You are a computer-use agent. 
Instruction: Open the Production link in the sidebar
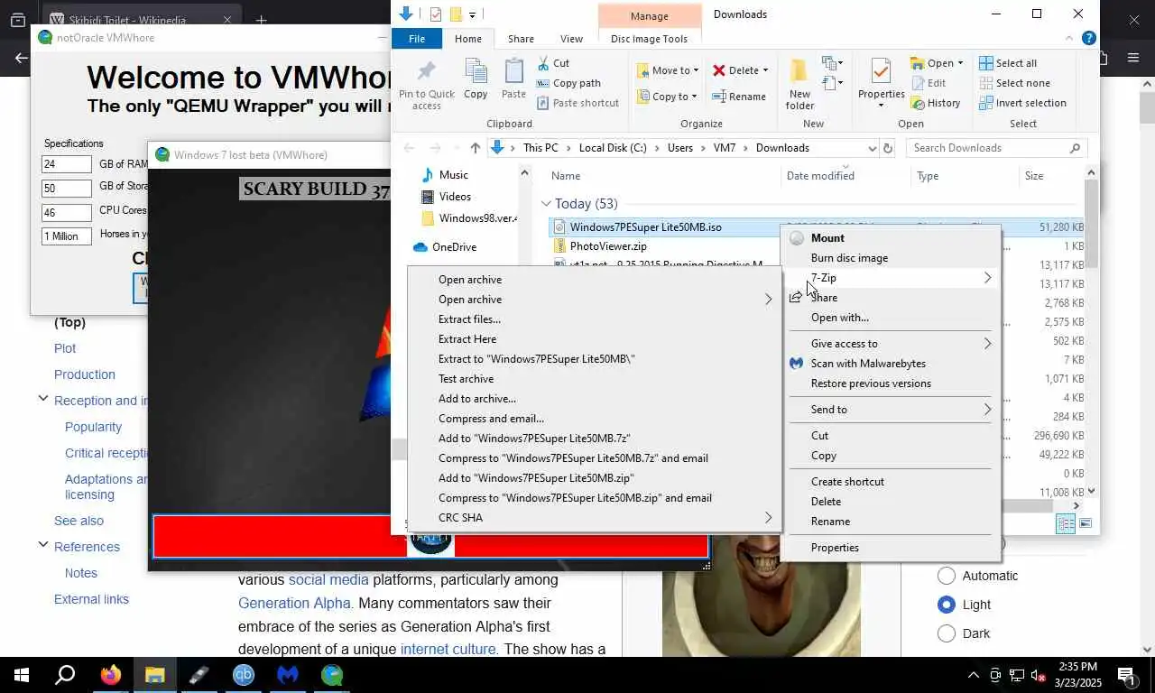(x=85, y=374)
